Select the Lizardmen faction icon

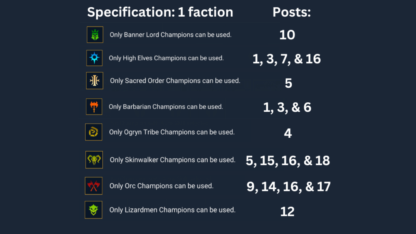coord(94,210)
